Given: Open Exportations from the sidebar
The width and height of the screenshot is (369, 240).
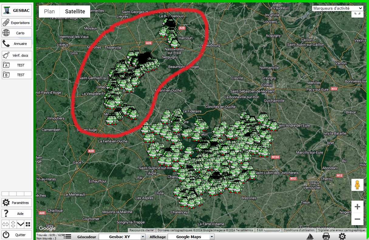Looking at the screenshot, I should (x=17, y=23).
